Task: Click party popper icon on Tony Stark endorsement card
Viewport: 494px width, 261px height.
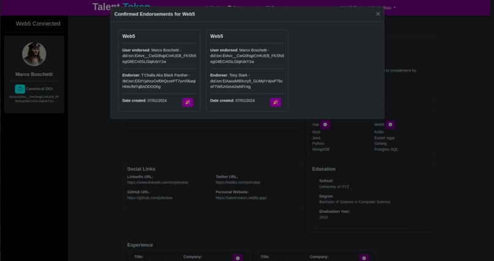Action: coord(276,103)
